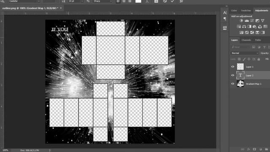Open the font style dropdown

[x=50, y=1]
